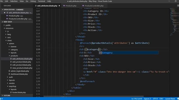Open admin_login.blade.php file
The image size is (179, 100).
(20, 71)
